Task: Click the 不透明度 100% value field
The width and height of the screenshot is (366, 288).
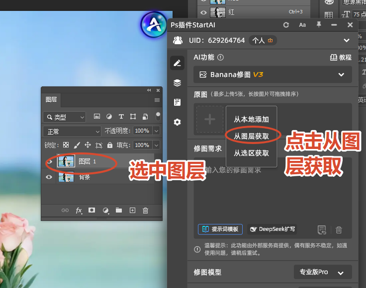Action: pyautogui.click(x=142, y=131)
